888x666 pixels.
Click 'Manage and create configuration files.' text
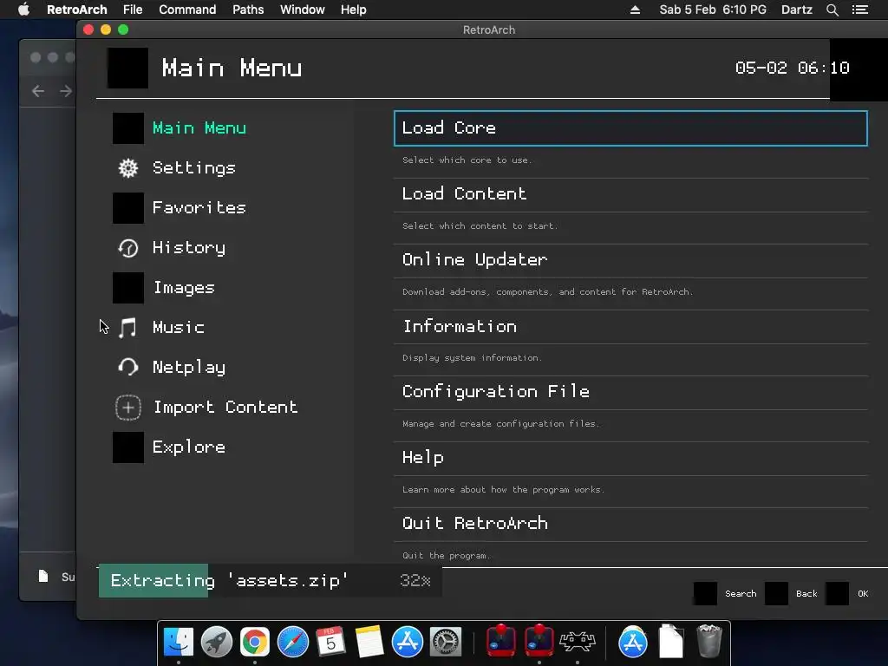coord(500,423)
